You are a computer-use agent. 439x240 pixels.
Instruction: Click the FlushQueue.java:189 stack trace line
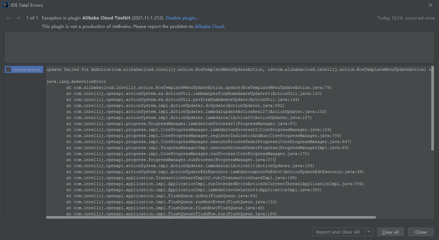172,214
